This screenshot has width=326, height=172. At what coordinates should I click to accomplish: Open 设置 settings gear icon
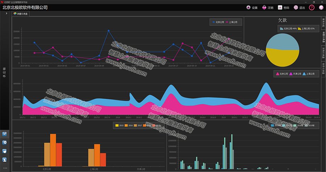[248, 7]
